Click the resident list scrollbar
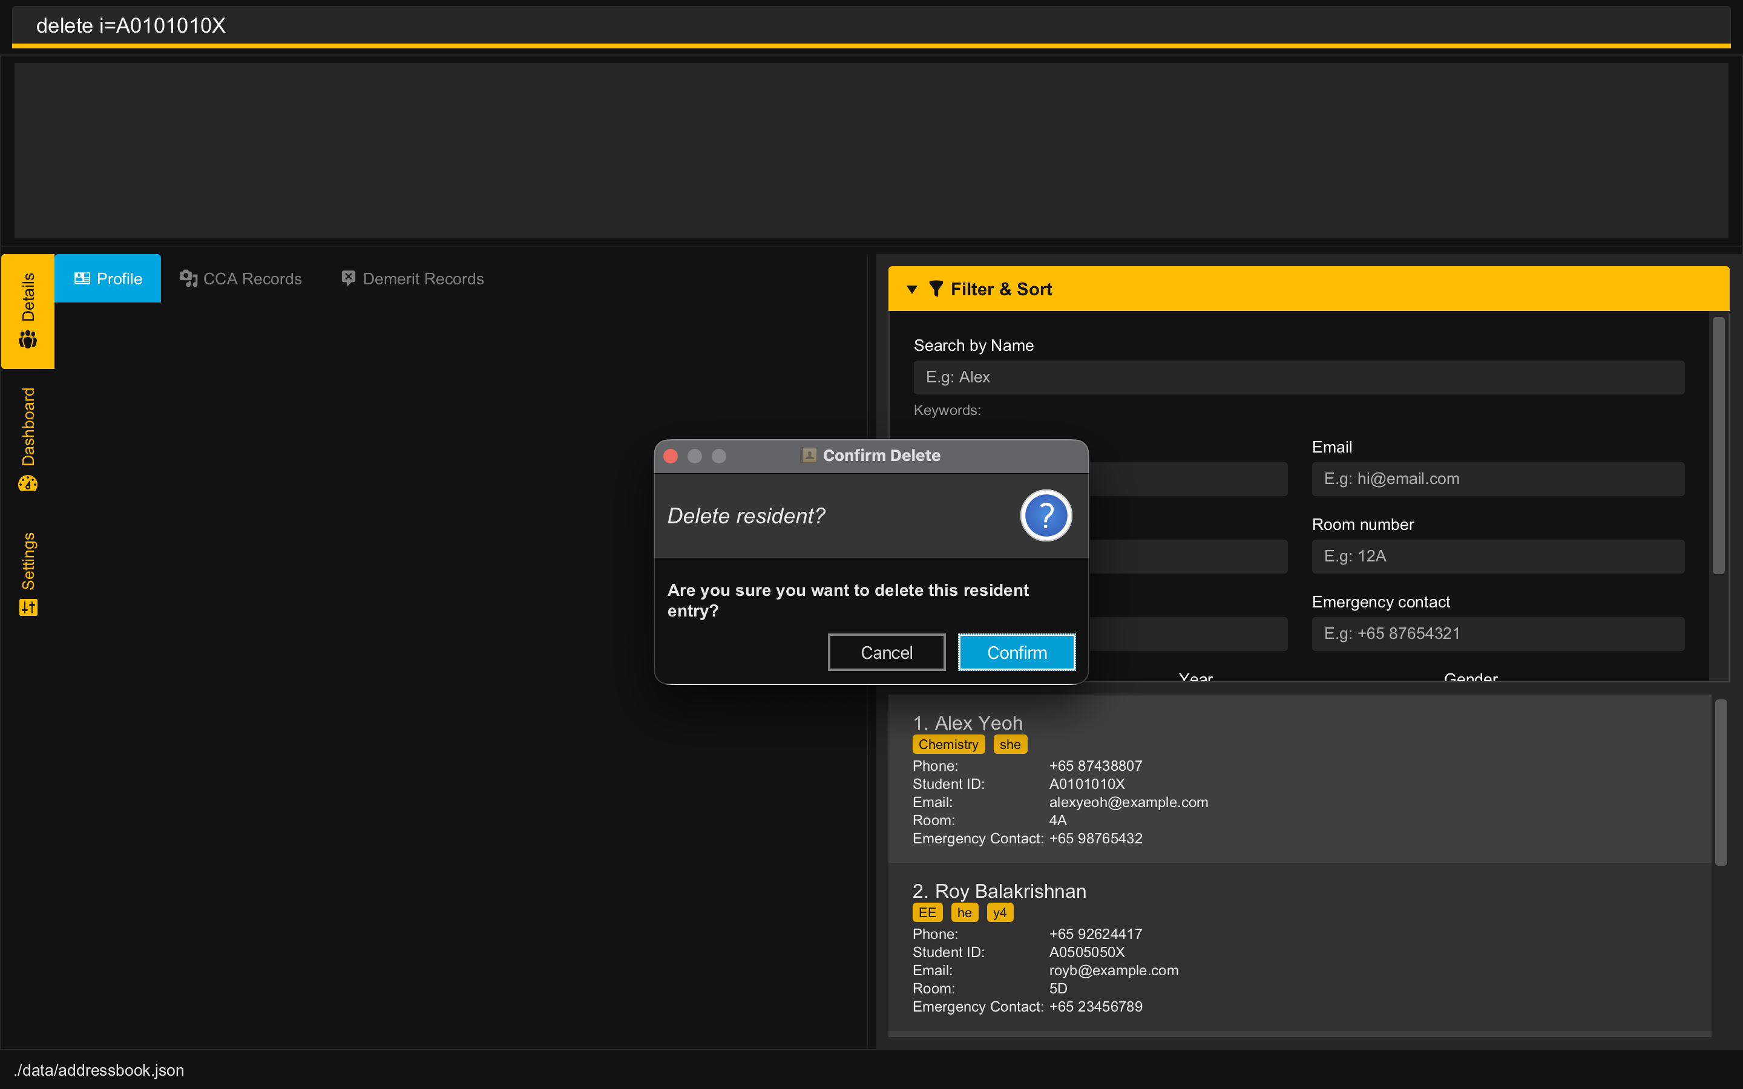This screenshot has width=1743, height=1089. tap(1720, 782)
